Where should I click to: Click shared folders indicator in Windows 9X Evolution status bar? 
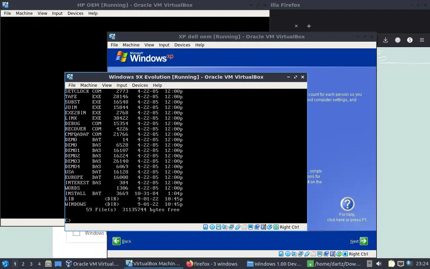[x=244, y=227]
